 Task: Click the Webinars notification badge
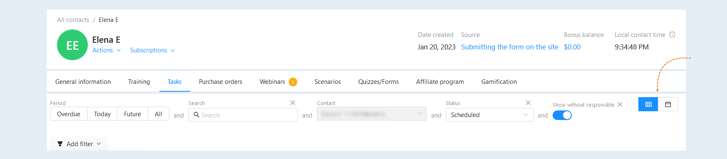click(293, 82)
